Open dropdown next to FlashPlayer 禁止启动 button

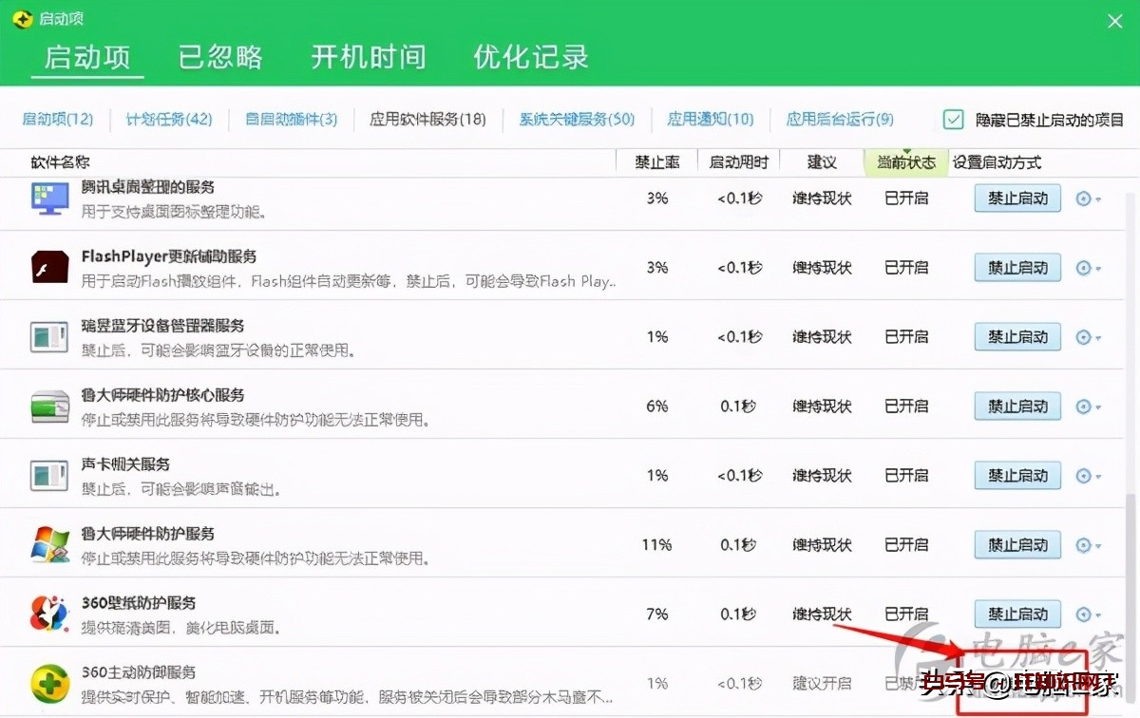pos(1087,267)
